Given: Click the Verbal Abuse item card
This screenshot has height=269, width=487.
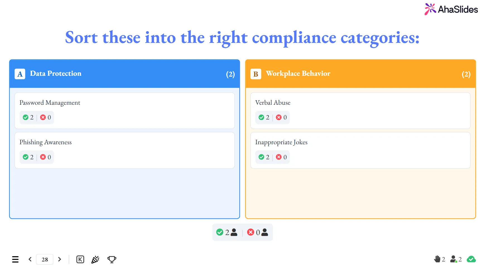Looking at the screenshot, I should [x=360, y=111].
